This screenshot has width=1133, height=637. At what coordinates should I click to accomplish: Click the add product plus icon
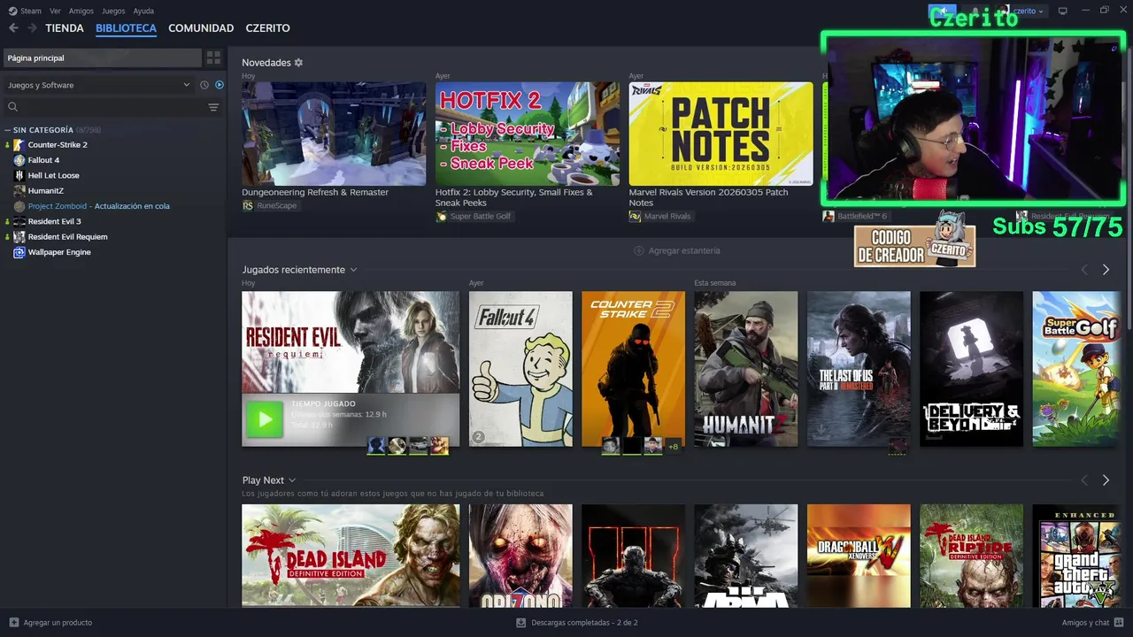(13, 622)
